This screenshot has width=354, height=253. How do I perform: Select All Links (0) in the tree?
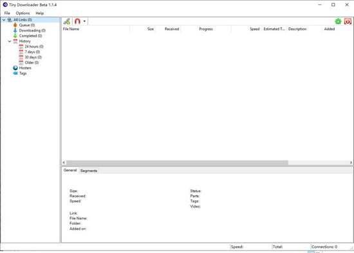pyautogui.click(x=23, y=20)
